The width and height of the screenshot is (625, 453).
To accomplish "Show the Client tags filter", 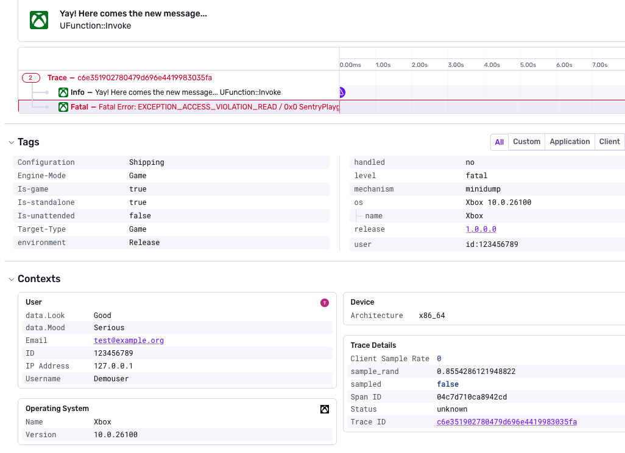I will 609,142.
